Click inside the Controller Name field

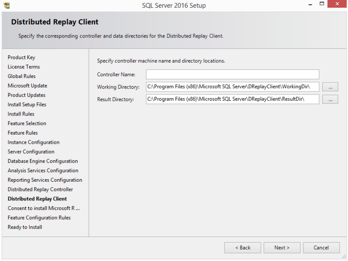click(232, 74)
